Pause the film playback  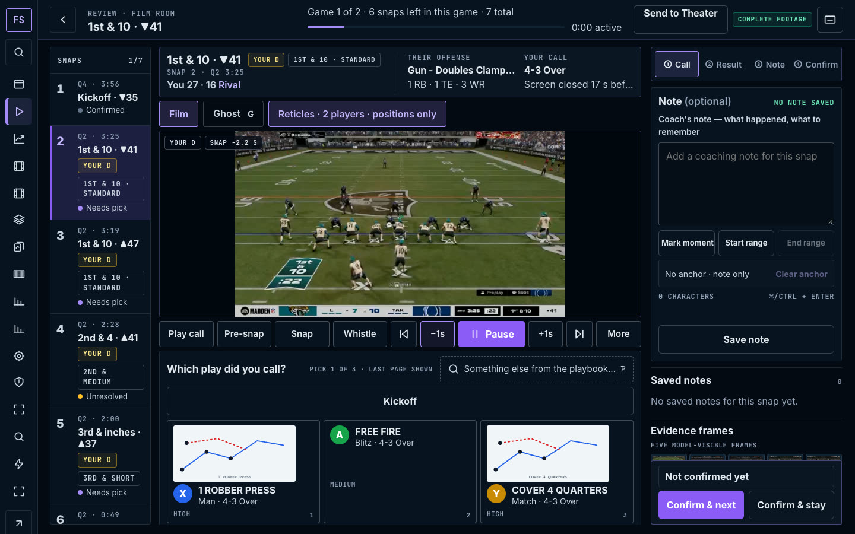click(492, 334)
